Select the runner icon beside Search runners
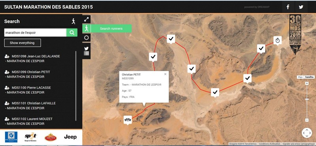316x146 pixels. click(87, 28)
